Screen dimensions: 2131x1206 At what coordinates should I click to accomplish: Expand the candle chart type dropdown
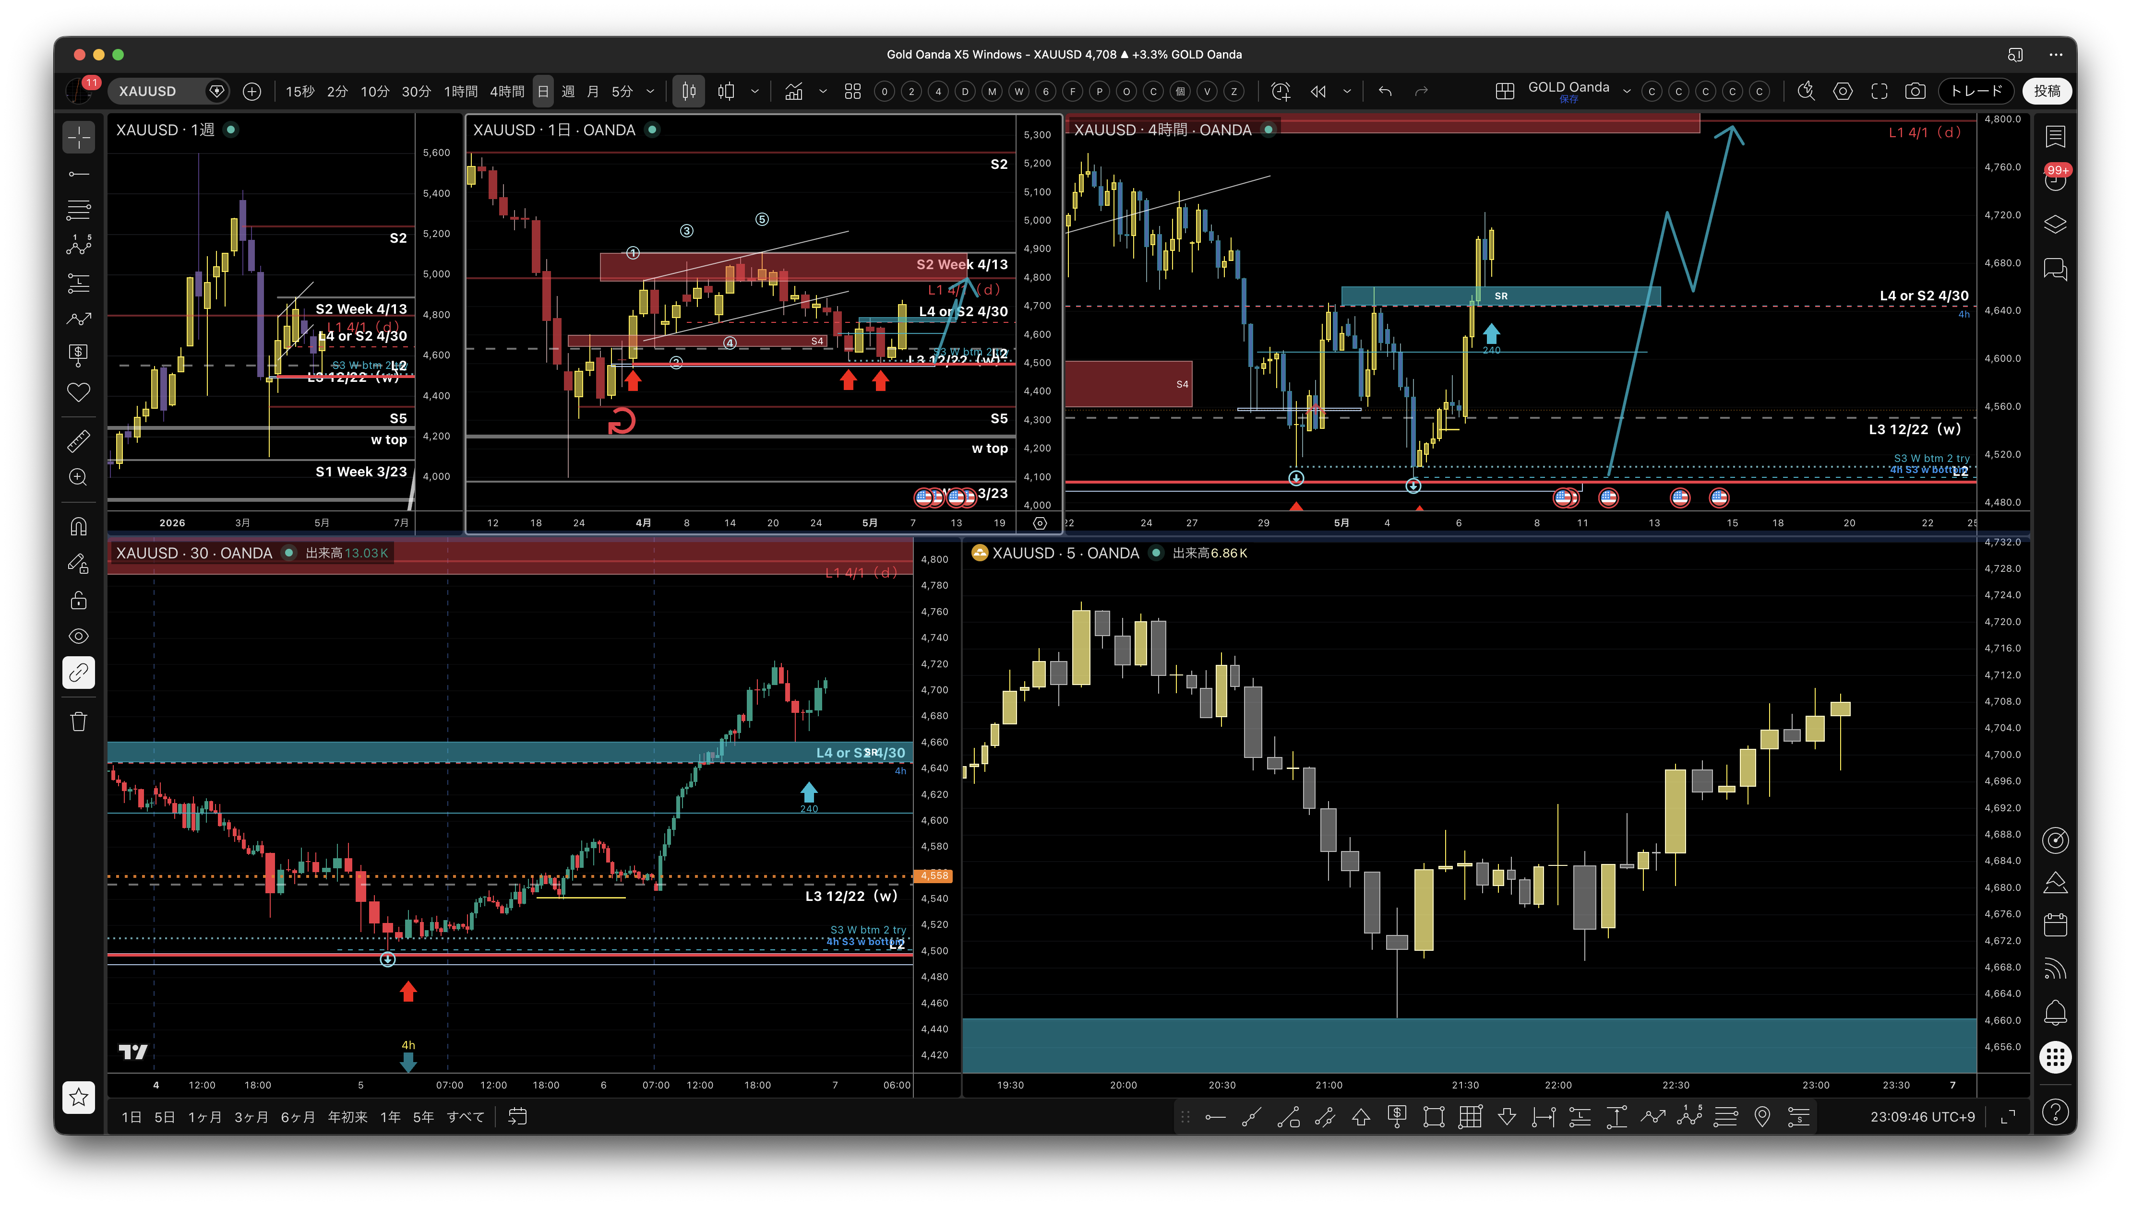point(755,91)
